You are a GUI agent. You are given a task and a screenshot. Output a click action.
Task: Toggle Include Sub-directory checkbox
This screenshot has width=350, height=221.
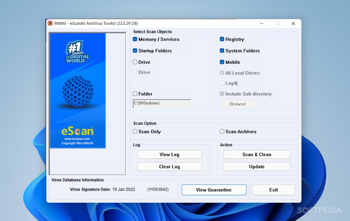pyautogui.click(x=222, y=94)
